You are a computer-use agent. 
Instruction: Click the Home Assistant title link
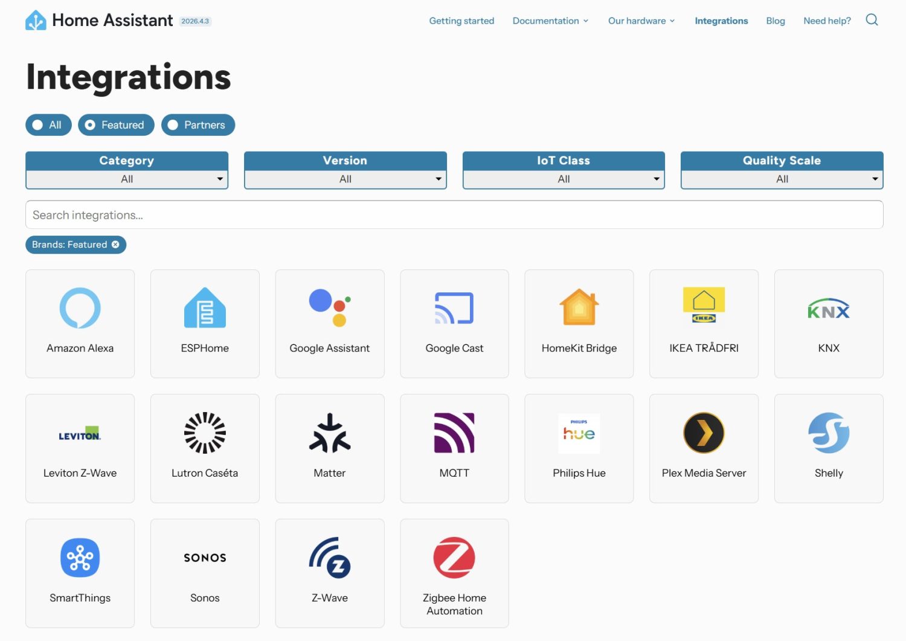click(112, 20)
